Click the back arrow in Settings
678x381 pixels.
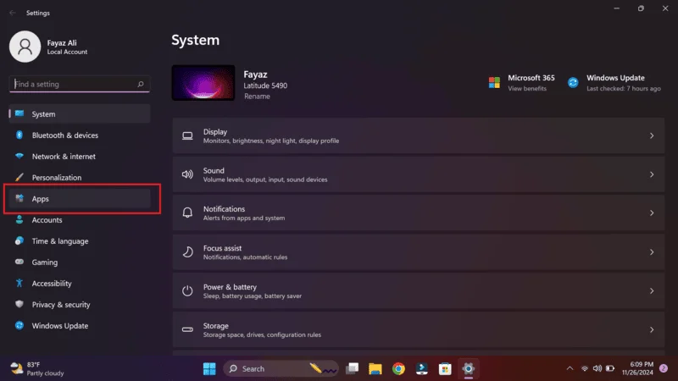click(13, 13)
